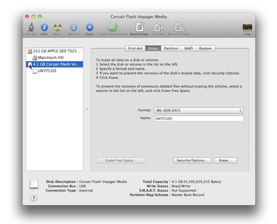Click the Macintosh HD volume icon
277x224 pixels.
[35, 58]
